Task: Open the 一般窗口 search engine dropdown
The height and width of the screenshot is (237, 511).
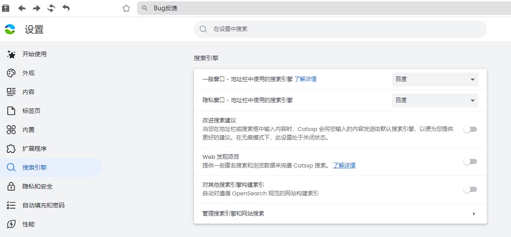Action: tap(435, 79)
